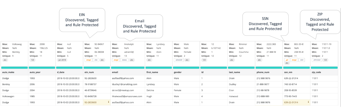
Task: Click the phone_num column header
Action: 263,72
